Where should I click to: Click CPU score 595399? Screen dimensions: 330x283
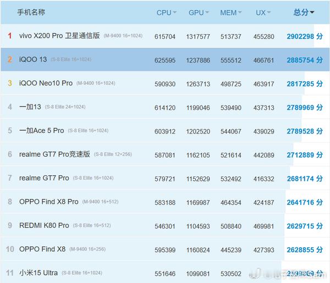pos(165,250)
